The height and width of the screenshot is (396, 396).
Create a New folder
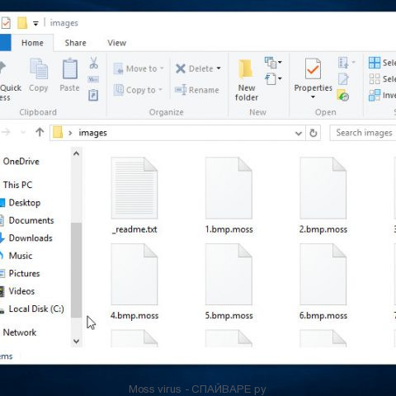(x=247, y=80)
